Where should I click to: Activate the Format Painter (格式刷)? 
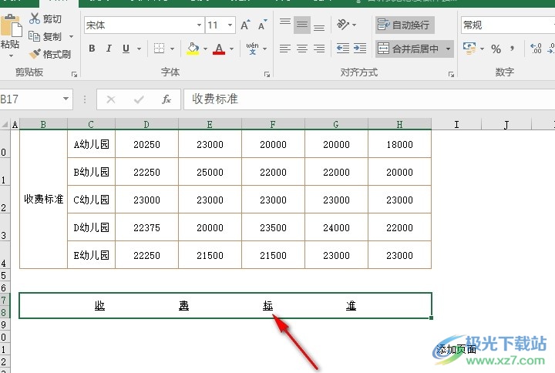50,54
